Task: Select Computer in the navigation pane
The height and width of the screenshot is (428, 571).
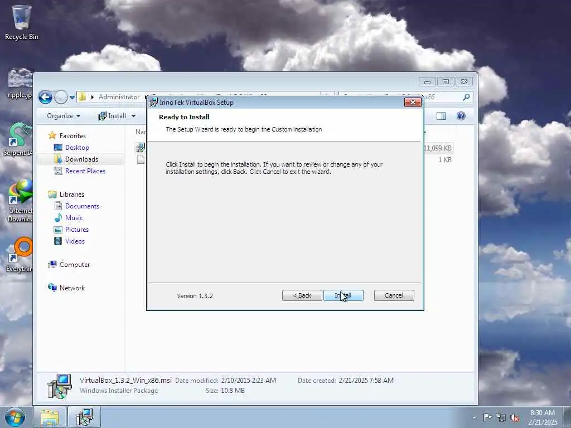Action: [75, 265]
